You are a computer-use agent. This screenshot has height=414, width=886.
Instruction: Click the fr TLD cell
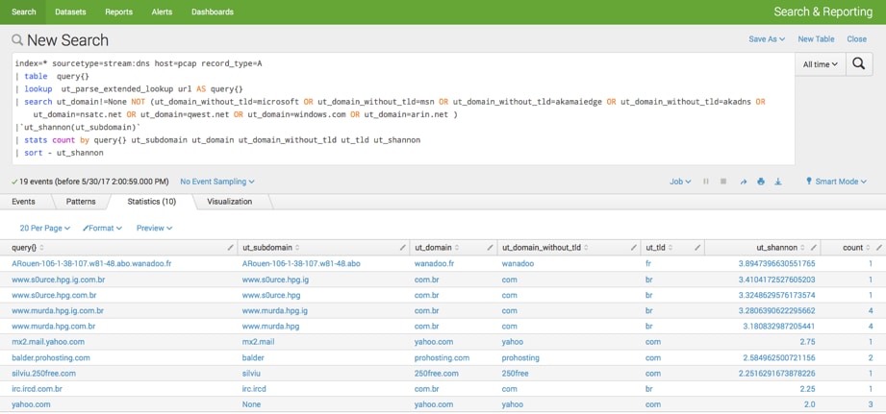648,263
